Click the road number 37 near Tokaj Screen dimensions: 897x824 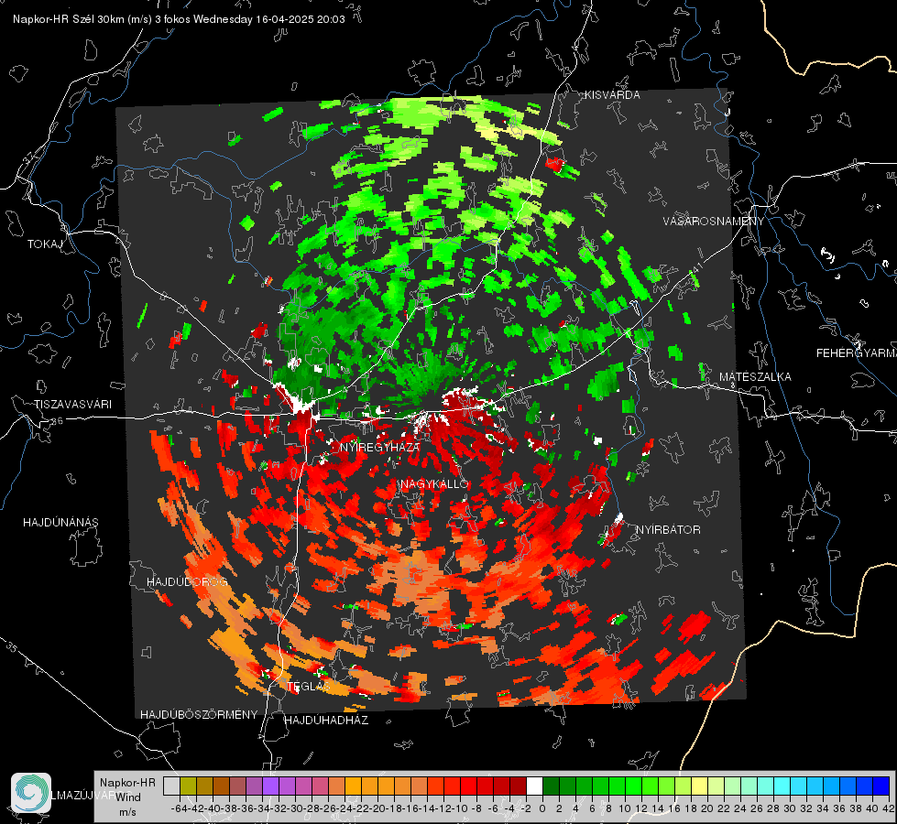click(x=29, y=157)
